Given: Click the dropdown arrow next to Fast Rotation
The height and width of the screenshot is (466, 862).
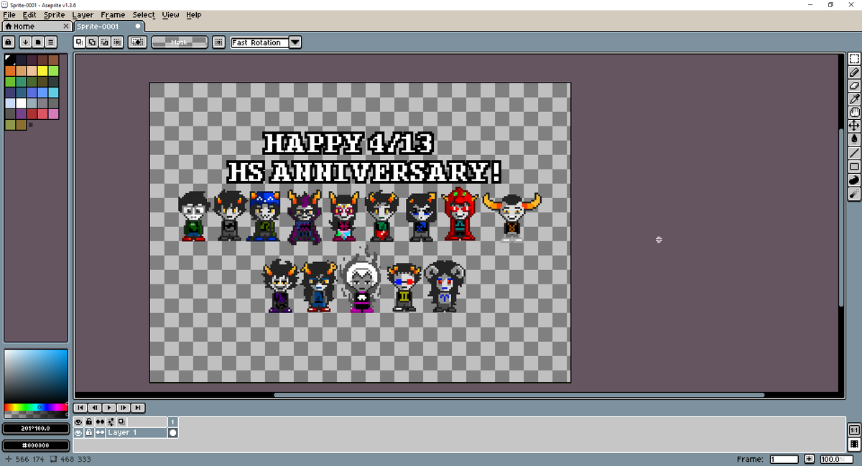Looking at the screenshot, I should 295,42.
